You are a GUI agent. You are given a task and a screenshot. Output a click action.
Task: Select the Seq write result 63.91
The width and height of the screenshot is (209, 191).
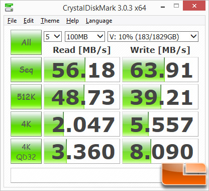[x=160, y=70]
